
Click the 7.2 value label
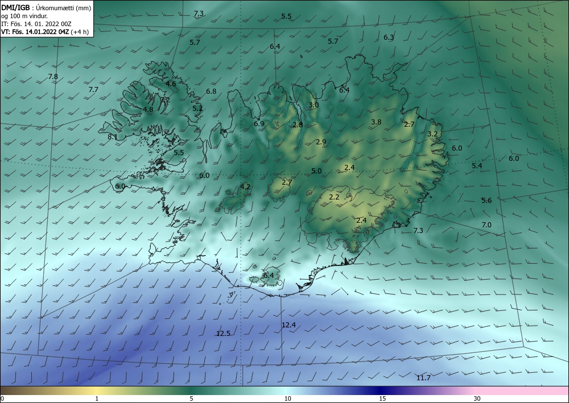click(x=165, y=100)
